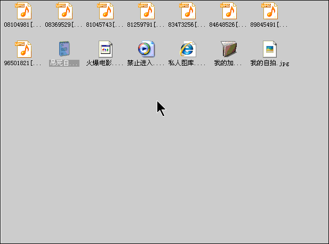This screenshot has height=244, width=329.
Task: Click the WMA audio icon 83473256
Action: [188, 11]
